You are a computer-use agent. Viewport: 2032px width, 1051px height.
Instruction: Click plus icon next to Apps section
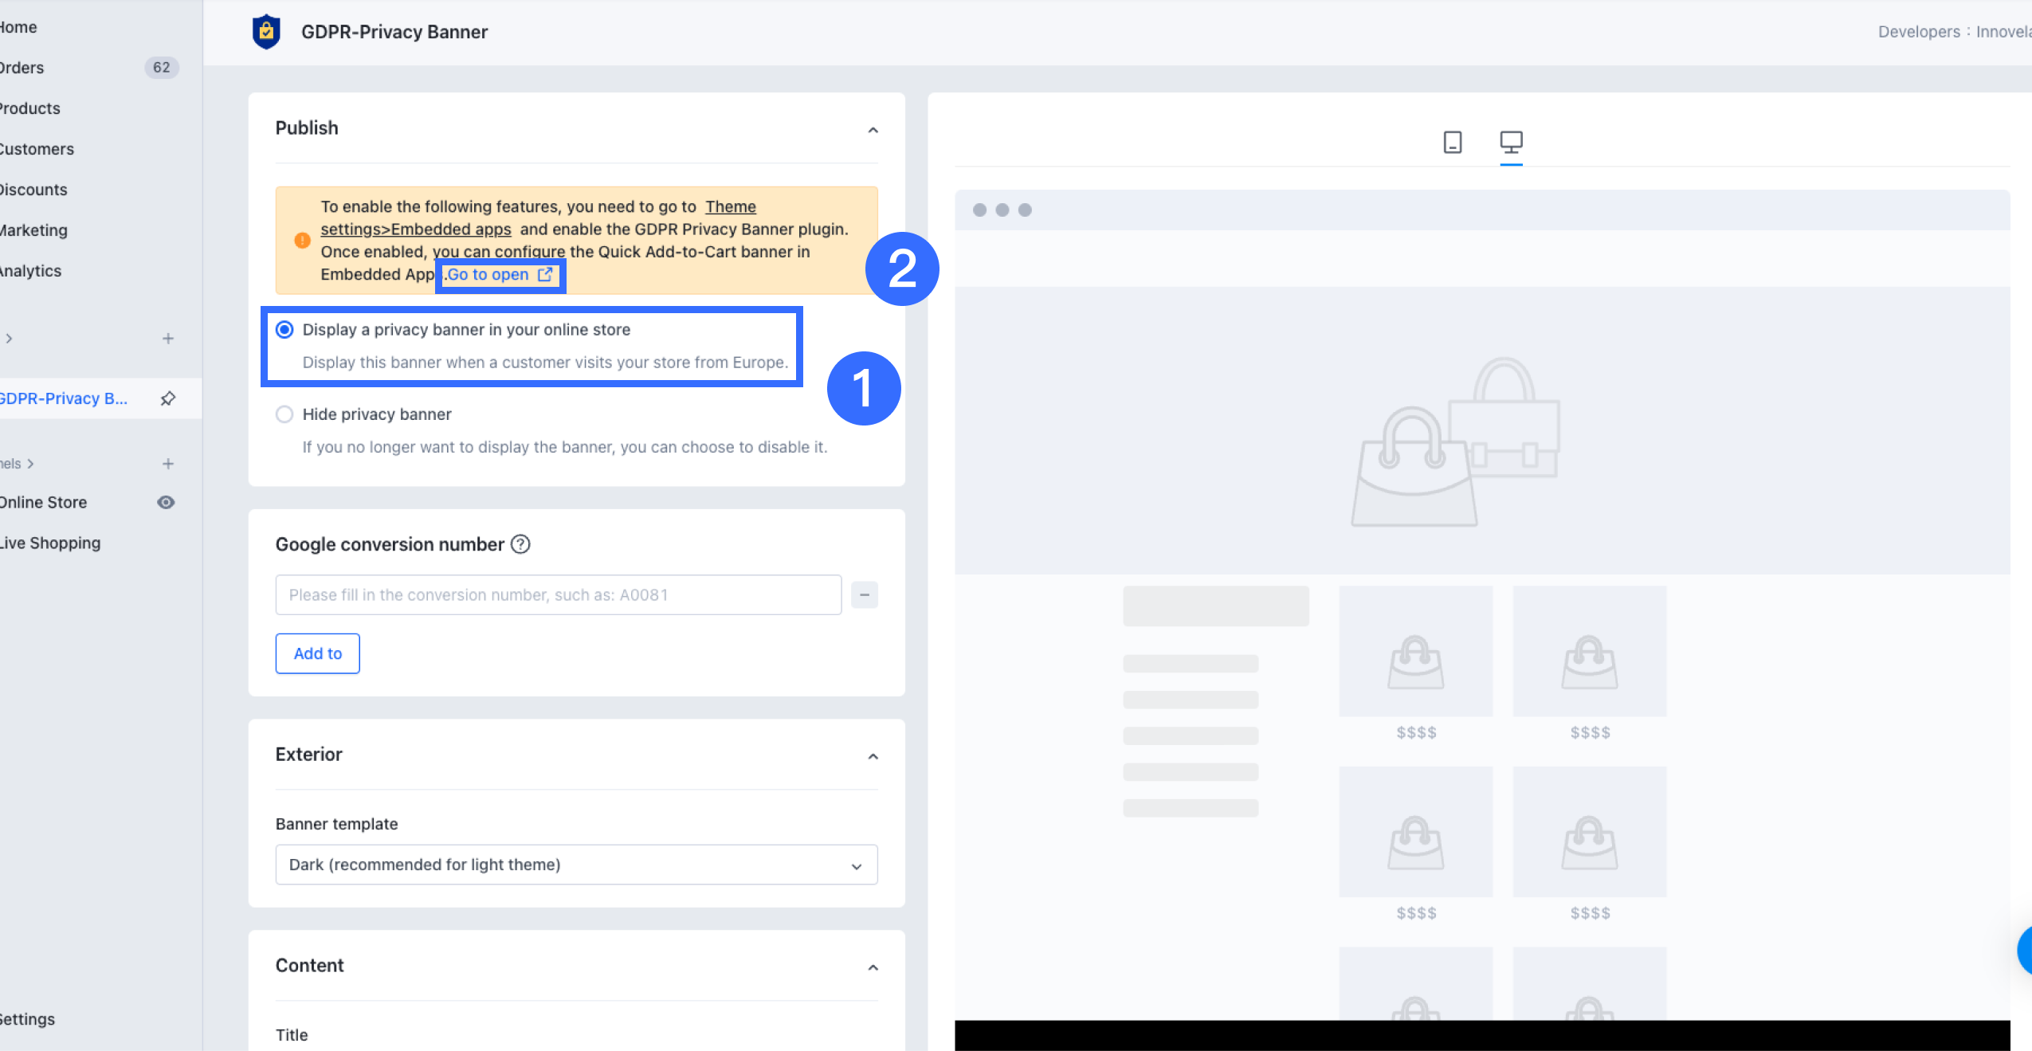click(167, 339)
